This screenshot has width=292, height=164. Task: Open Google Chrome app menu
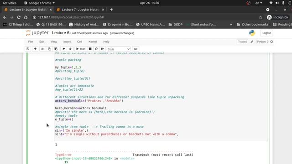(39, 3)
